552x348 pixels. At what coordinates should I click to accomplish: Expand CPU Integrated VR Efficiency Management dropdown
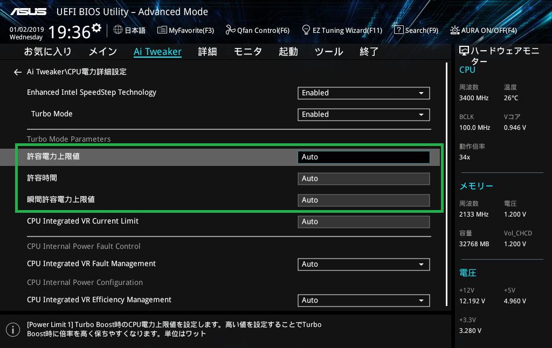[x=364, y=301]
